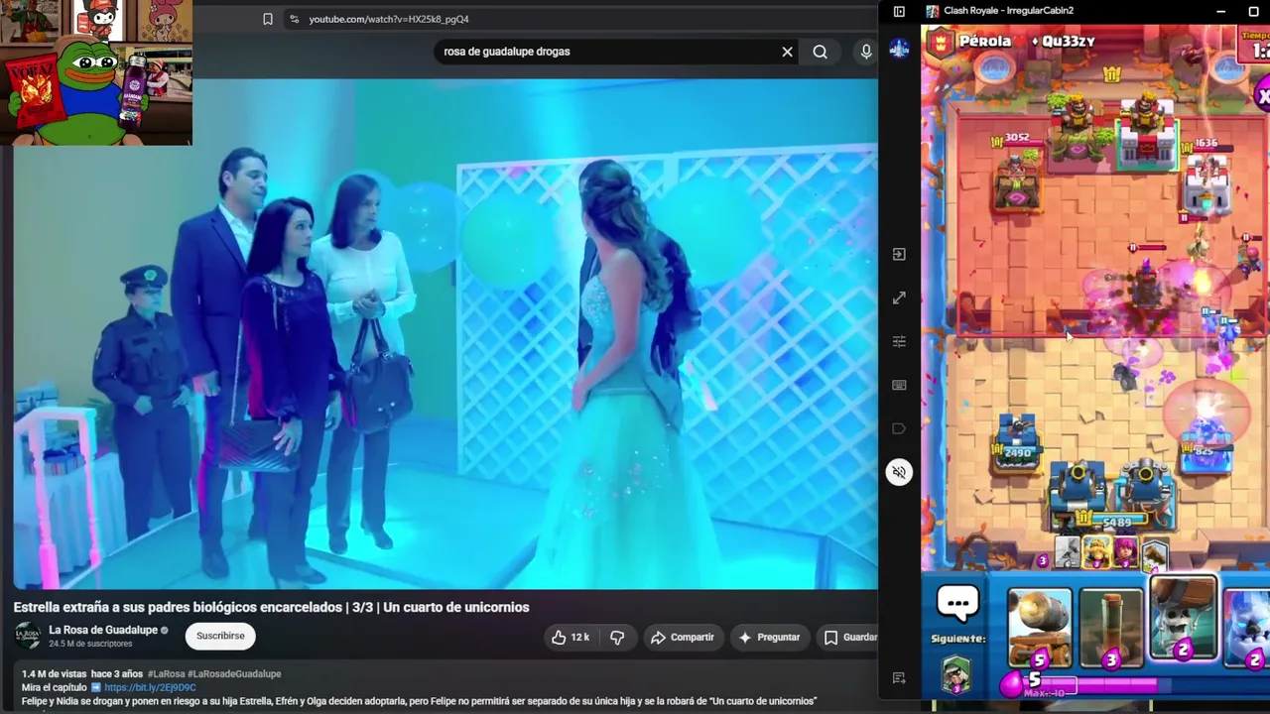Open site information icon beside the URL
Image resolution: width=1270 pixels, height=714 pixels.
(294, 19)
